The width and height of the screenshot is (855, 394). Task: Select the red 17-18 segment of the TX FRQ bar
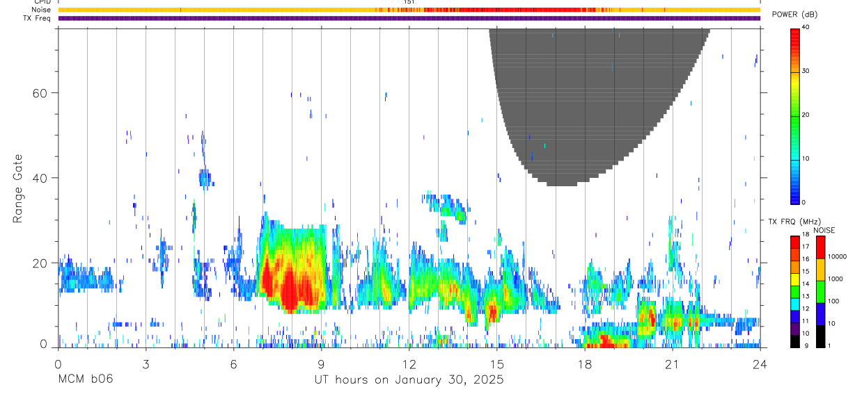tap(794, 242)
